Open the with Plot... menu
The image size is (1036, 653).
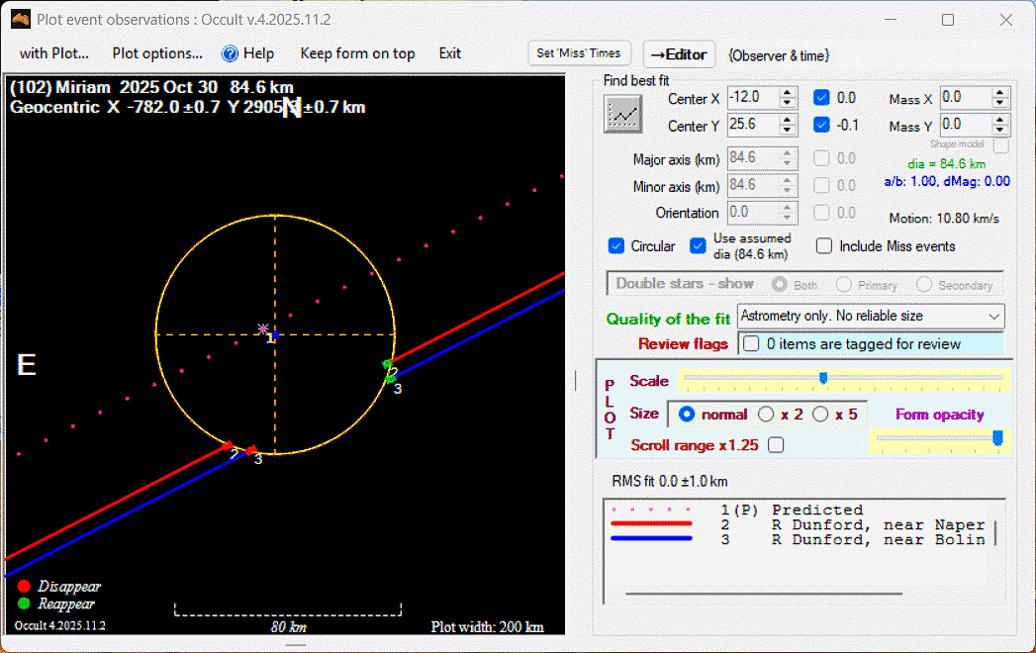pos(54,53)
